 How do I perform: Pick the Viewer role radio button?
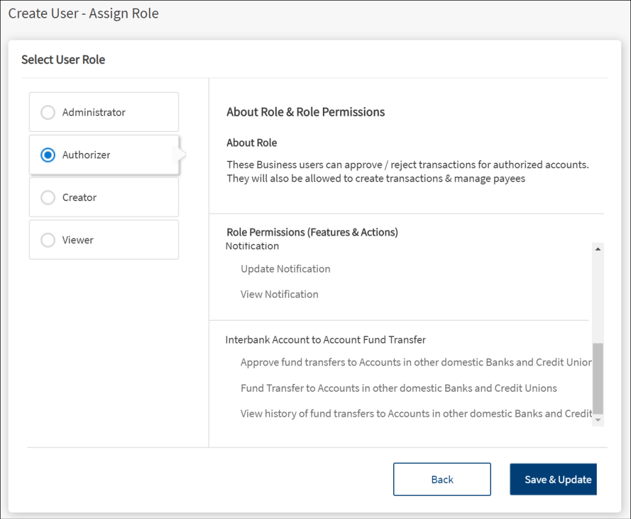(48, 240)
